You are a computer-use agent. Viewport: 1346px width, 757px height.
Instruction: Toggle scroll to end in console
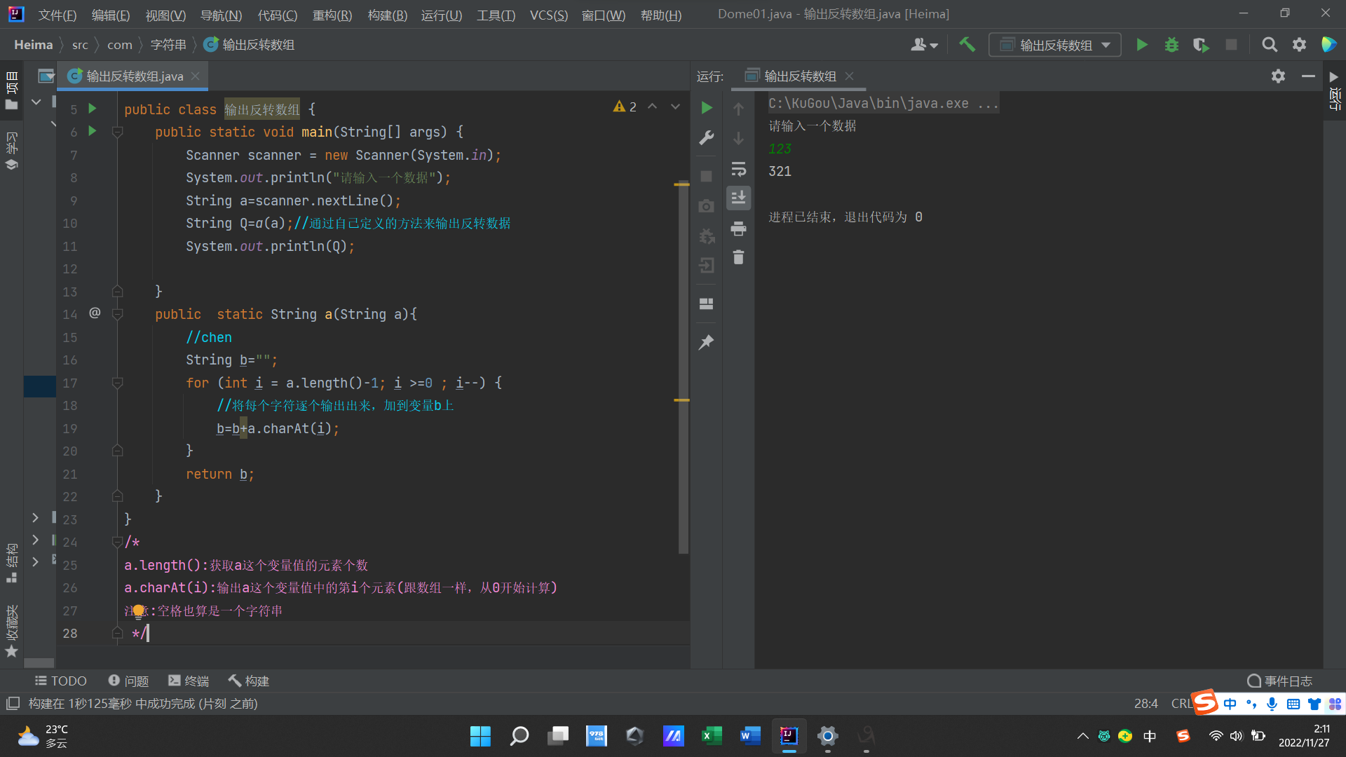(x=738, y=198)
